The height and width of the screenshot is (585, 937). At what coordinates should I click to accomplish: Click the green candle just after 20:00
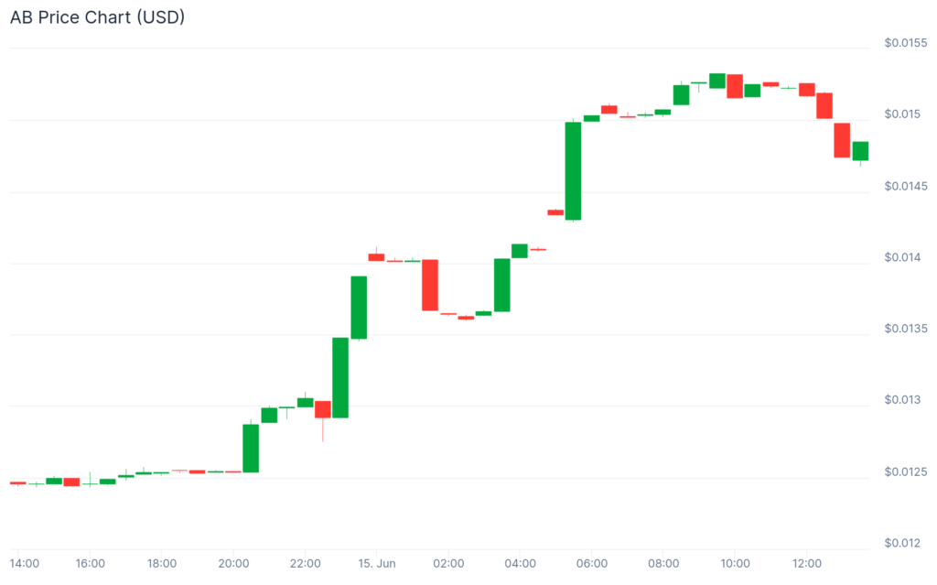point(251,448)
